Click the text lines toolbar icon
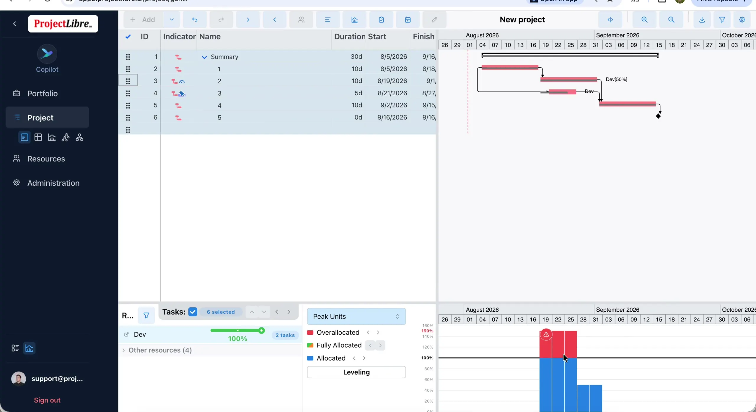Image resolution: width=756 pixels, height=412 pixels. click(x=328, y=20)
